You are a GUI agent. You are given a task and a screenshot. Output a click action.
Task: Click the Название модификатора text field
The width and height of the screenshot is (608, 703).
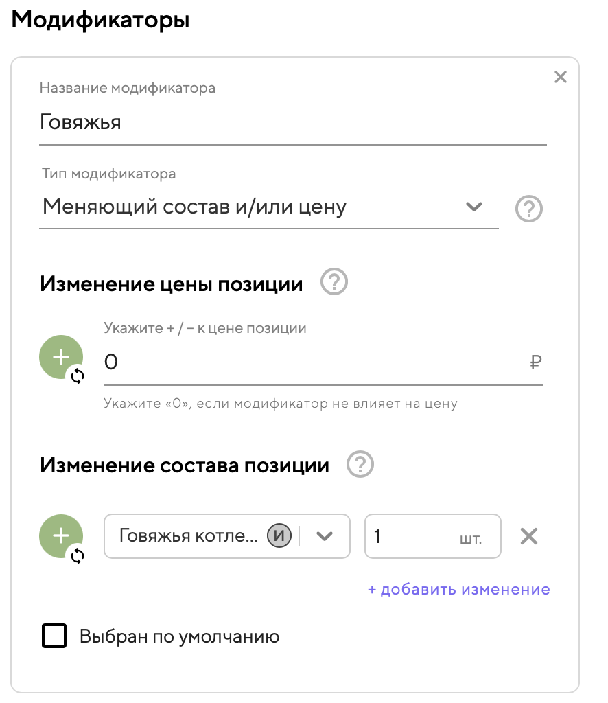292,123
